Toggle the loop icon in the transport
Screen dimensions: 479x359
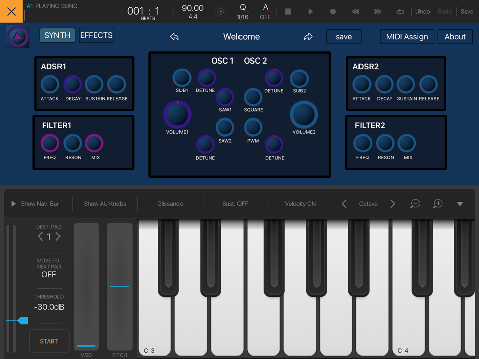(x=400, y=11)
